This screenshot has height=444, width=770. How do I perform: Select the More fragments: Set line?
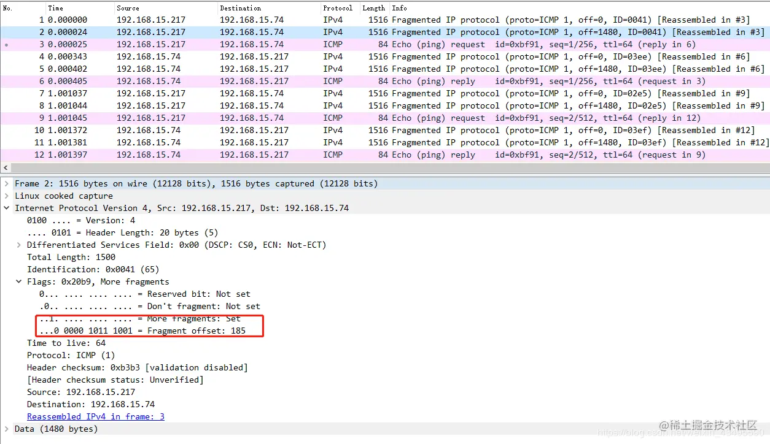(140, 318)
